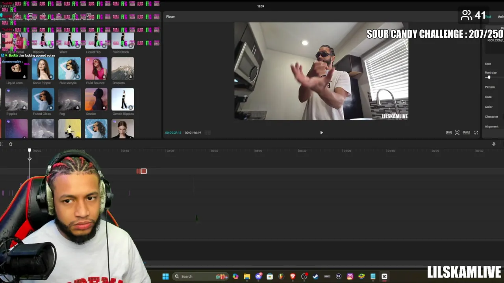Open Discord from the taskbar
This screenshot has width=504, height=283.
pos(258,277)
